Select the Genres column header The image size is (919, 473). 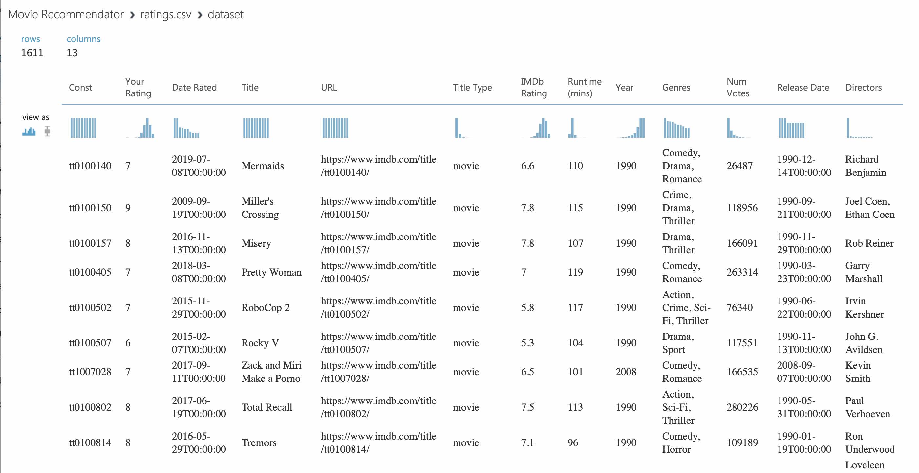[x=676, y=87]
